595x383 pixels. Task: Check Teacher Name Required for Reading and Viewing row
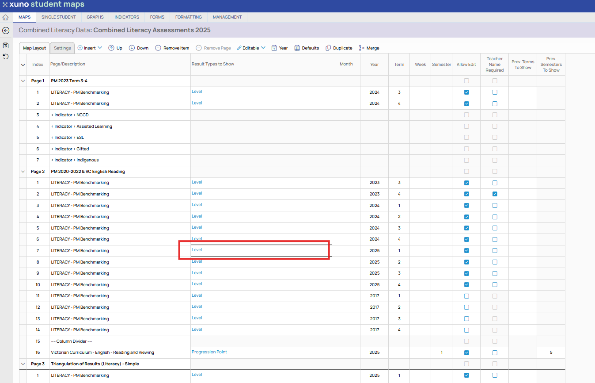point(495,352)
